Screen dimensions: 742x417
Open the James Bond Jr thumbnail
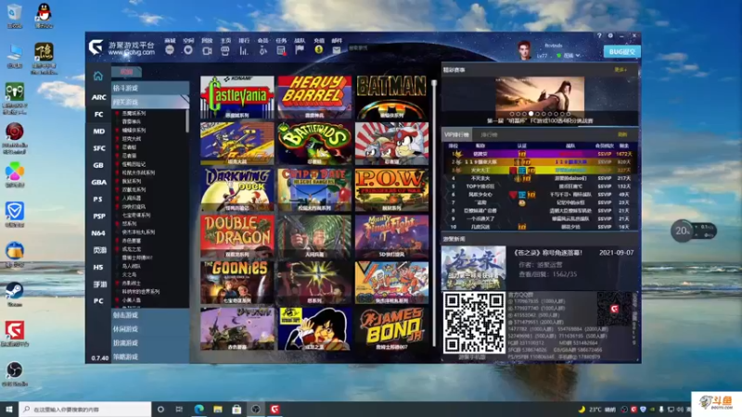tap(391, 329)
